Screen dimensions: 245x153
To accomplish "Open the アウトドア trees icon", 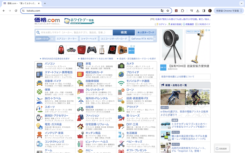I will pos(121,109).
